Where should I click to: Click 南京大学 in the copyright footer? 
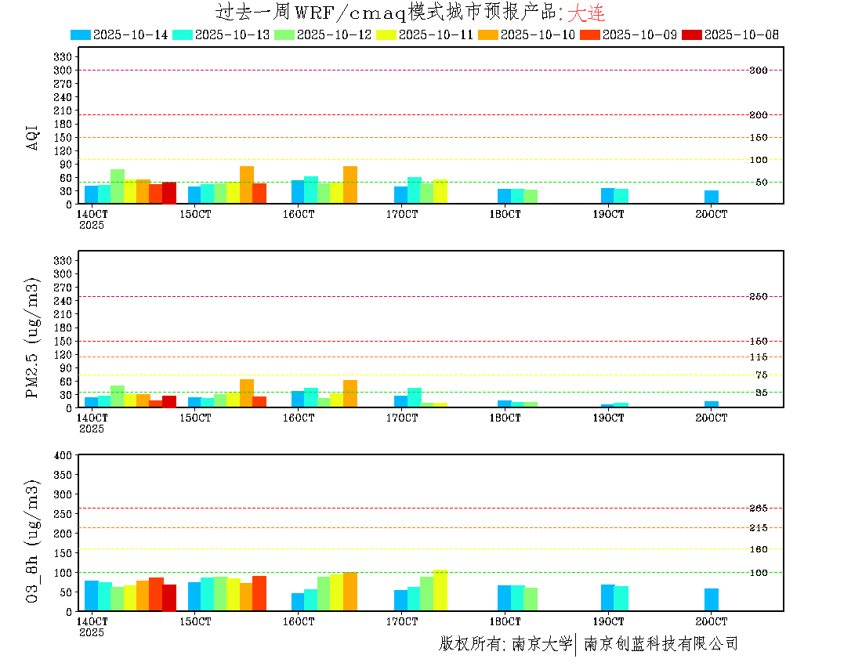[x=541, y=644]
